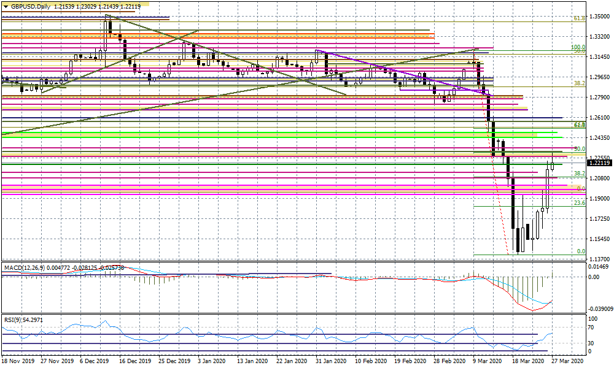Click the 100 level on RSI scale
The width and height of the screenshot is (614, 368).
coord(593,319)
